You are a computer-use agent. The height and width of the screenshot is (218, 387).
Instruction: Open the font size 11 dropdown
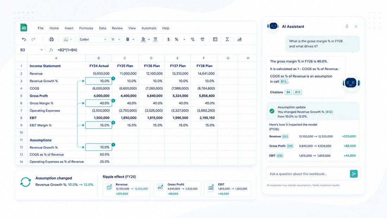pos(116,39)
